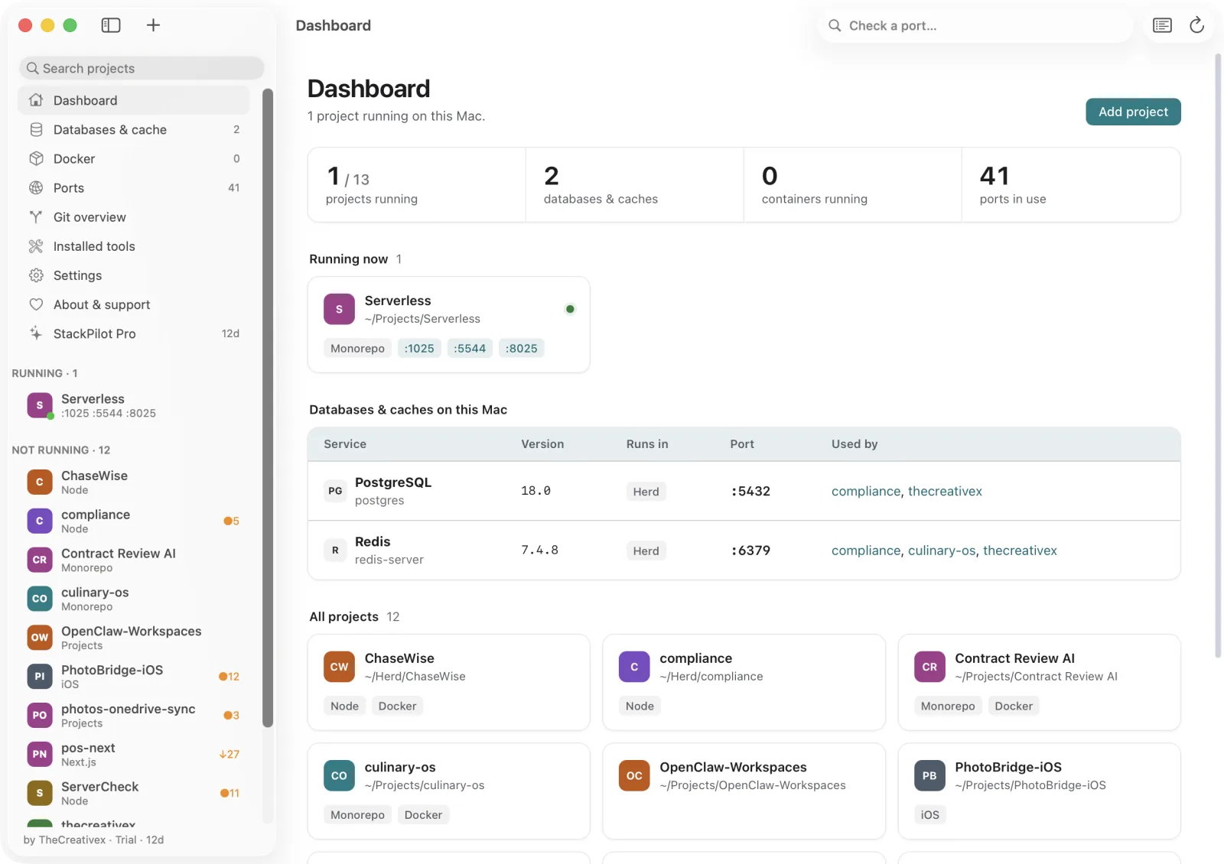Click the :8025 port tag on Serverless card
1224x864 pixels.
522,348
